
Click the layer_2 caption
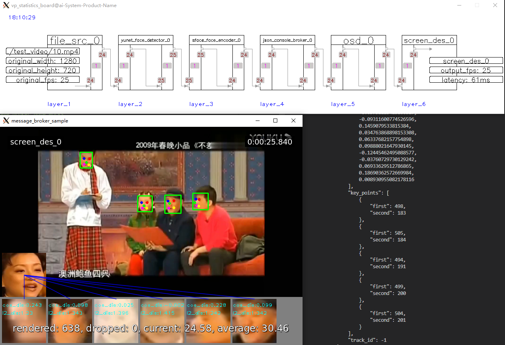(130, 104)
